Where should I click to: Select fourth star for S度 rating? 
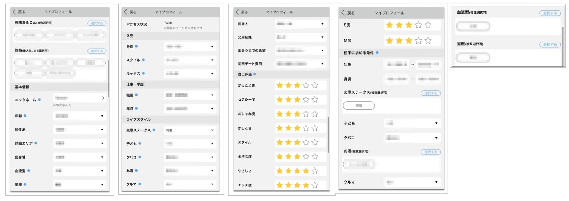pos(418,25)
